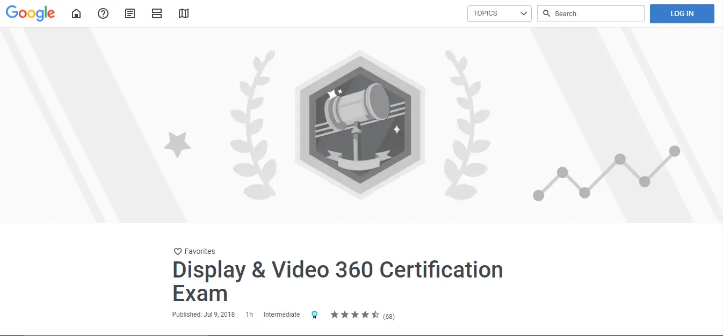The image size is (723, 336).
Task: Go to the Home page icon
Action: pos(76,13)
